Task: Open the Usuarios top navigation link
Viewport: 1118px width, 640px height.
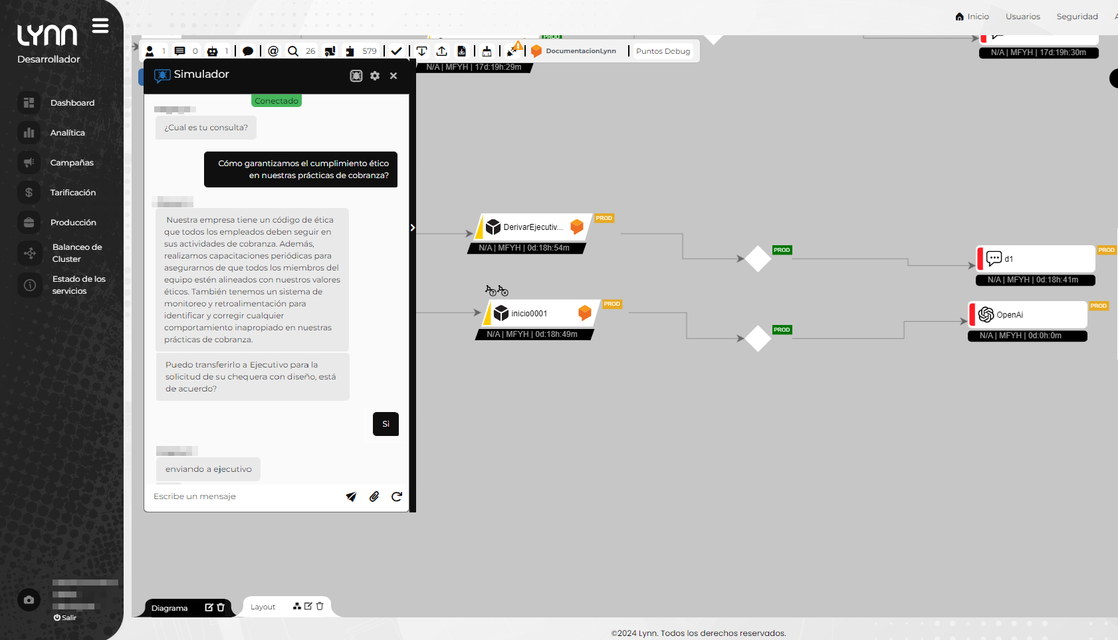Action: [1022, 17]
